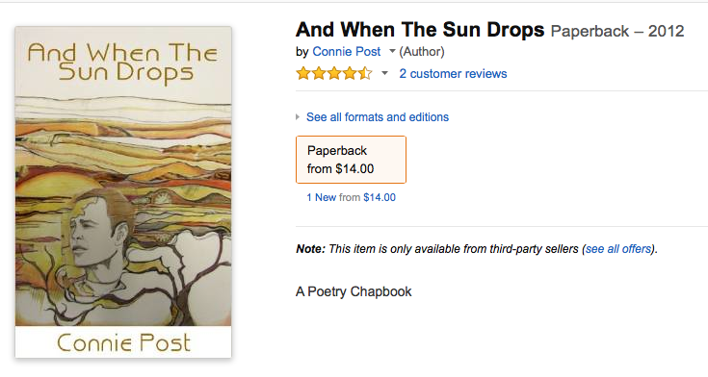Click the man's portrait on the cover art
Image resolution: width=708 pixels, height=377 pixels.
(x=99, y=239)
